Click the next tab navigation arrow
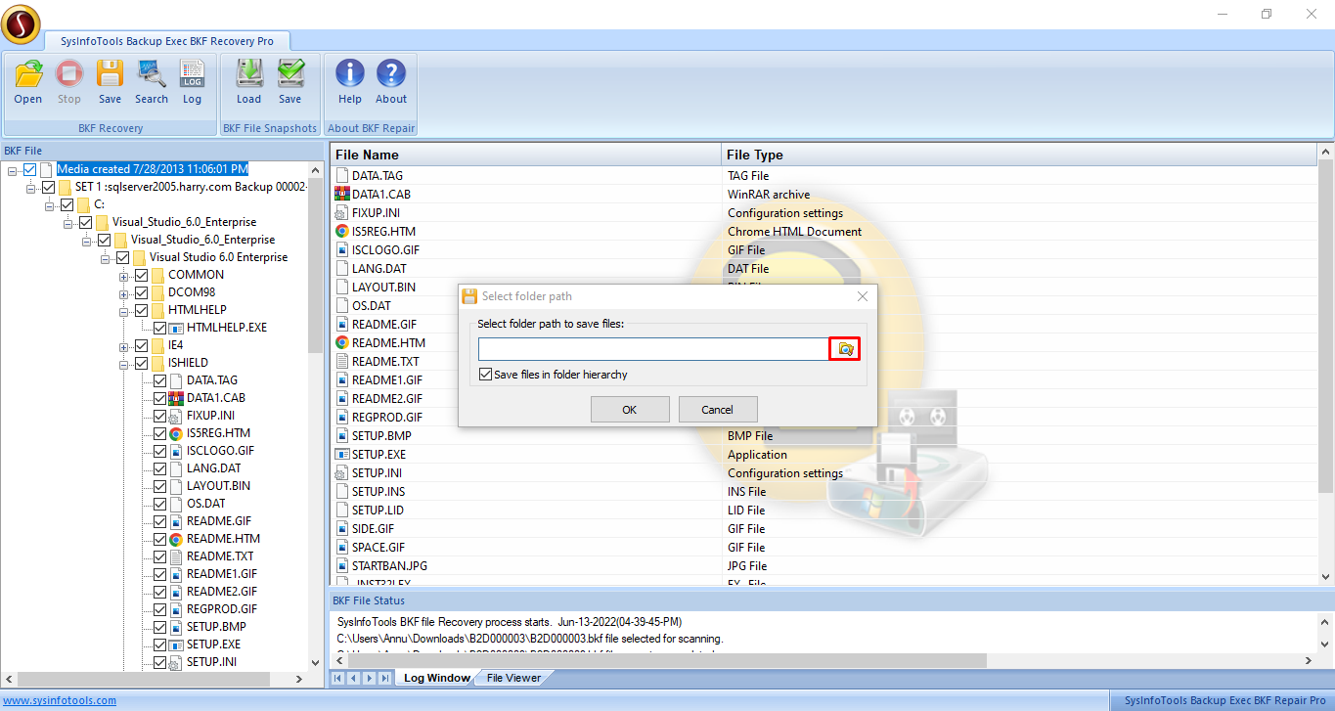This screenshot has width=1335, height=711. (369, 678)
